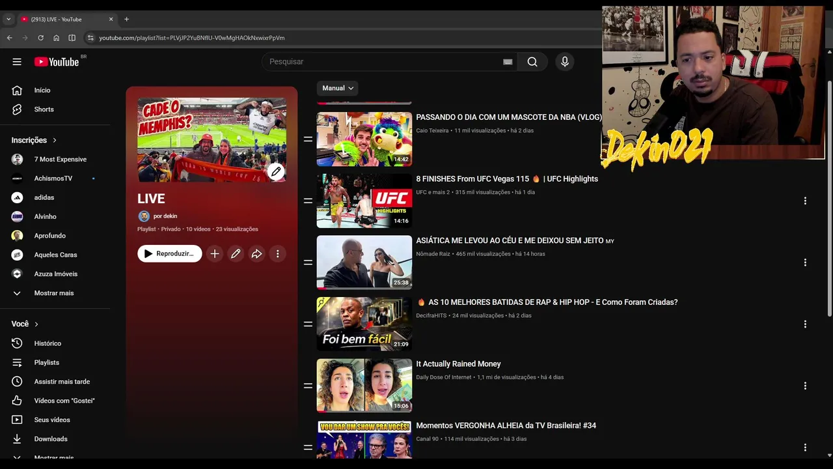Grab drag handle of rap batidas video
This screenshot has height=469, width=833.
[308, 324]
